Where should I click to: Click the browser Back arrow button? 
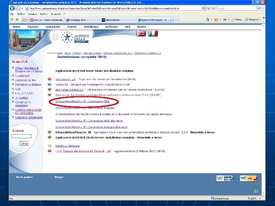12,8
